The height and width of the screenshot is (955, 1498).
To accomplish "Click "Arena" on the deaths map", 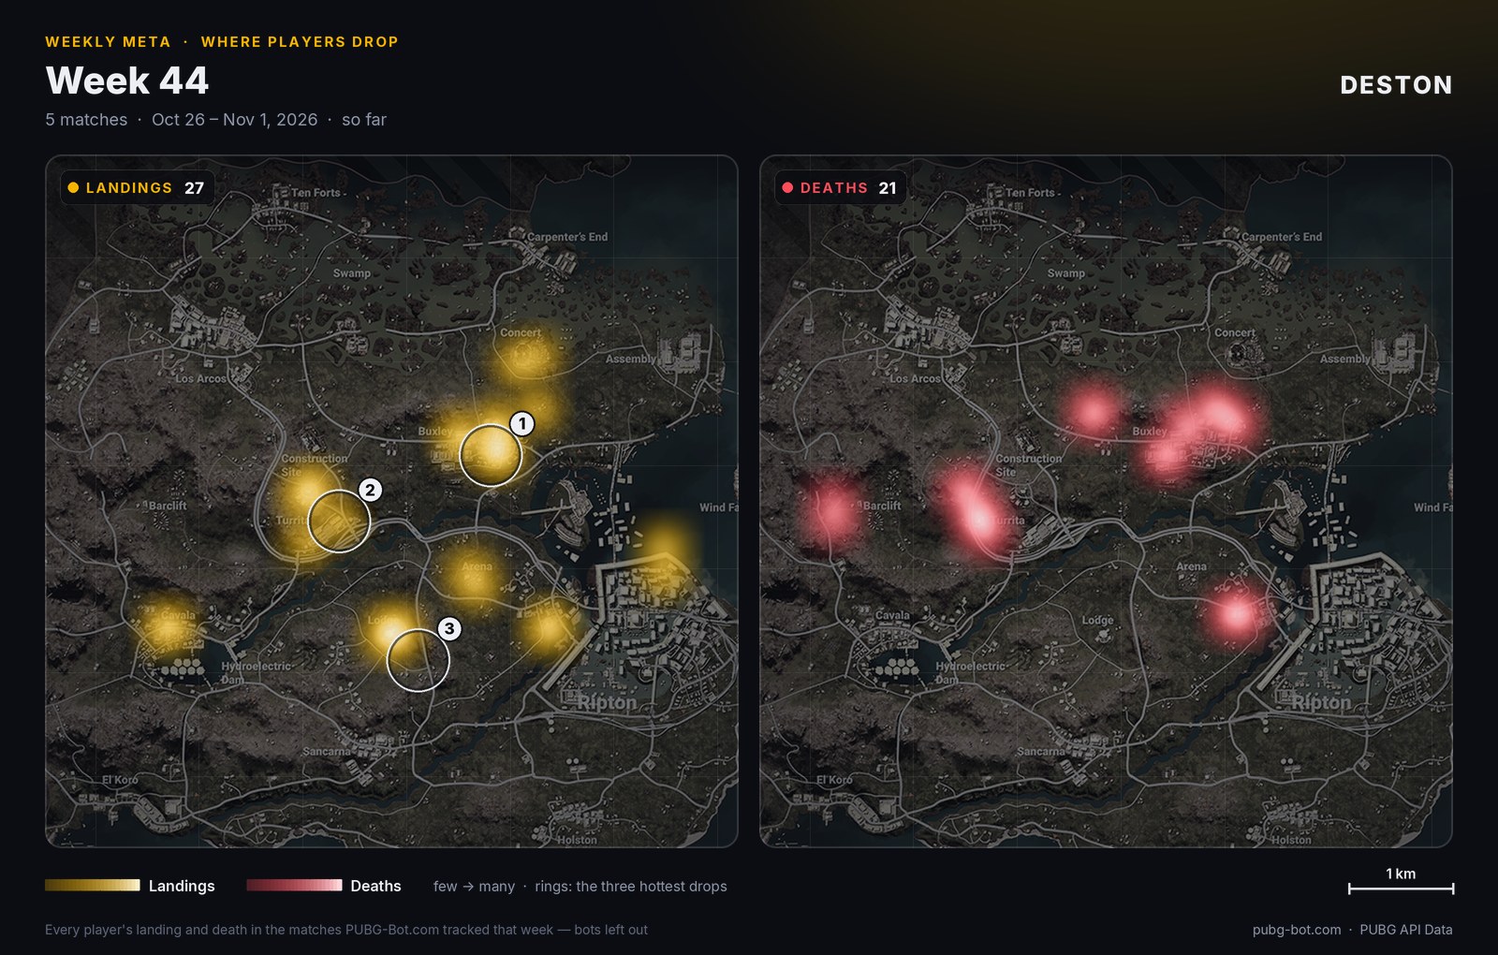I will click(1192, 566).
